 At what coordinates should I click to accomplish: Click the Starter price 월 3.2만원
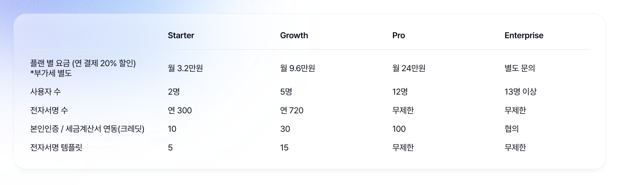(185, 68)
